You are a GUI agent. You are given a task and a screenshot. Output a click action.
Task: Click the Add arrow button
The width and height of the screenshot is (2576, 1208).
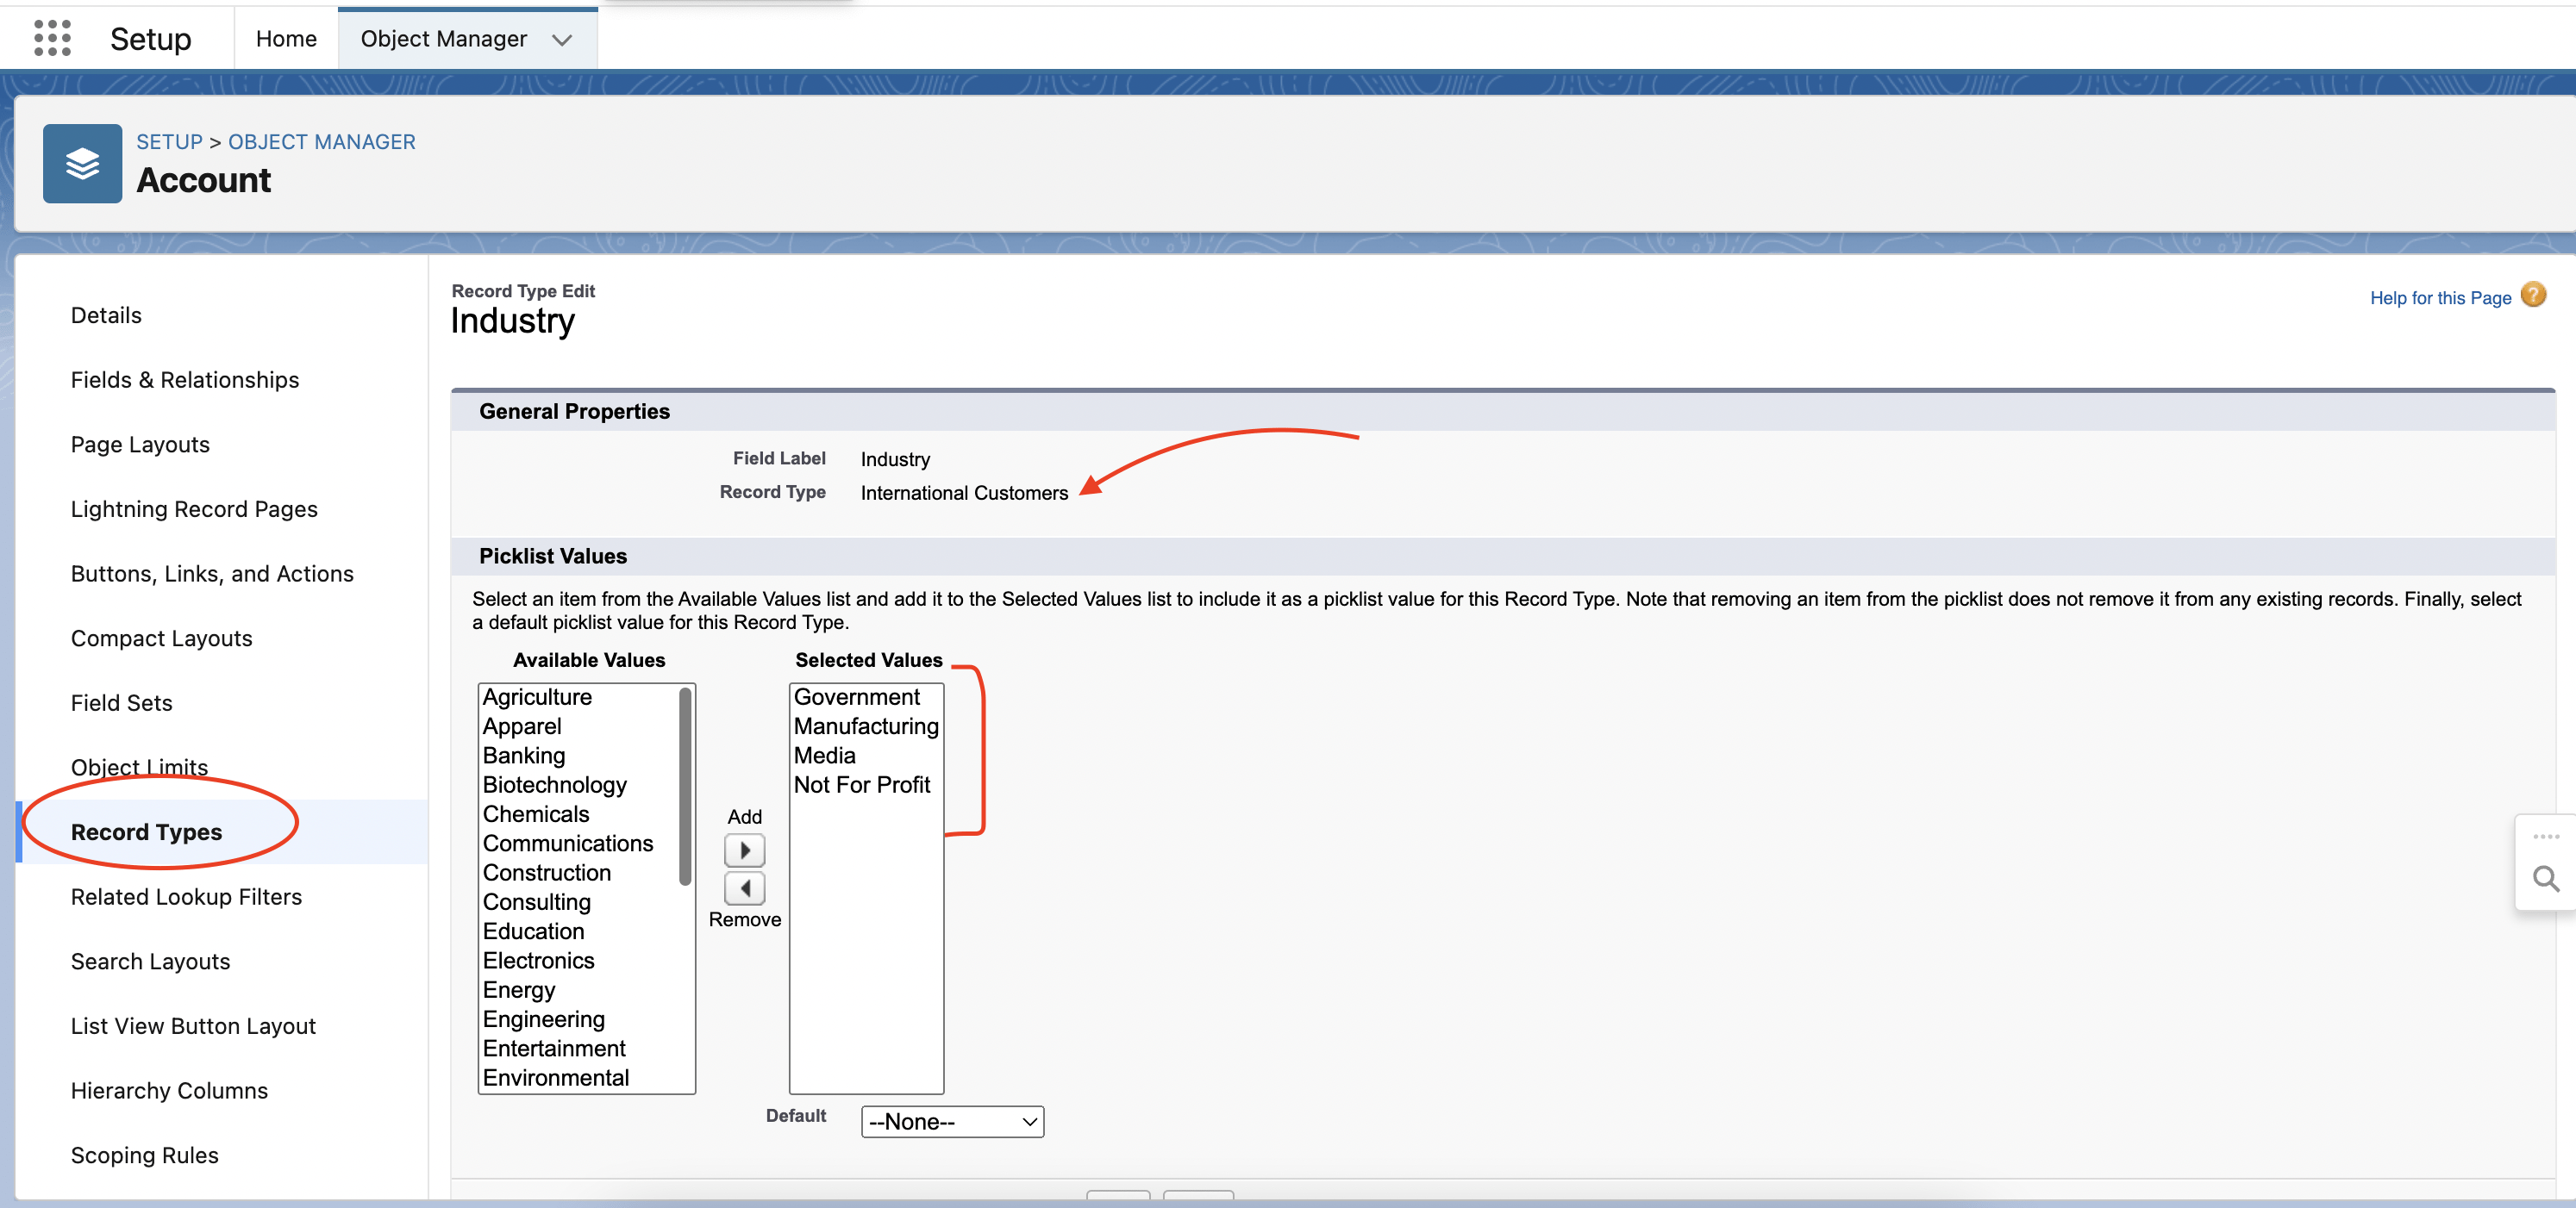tap(744, 850)
